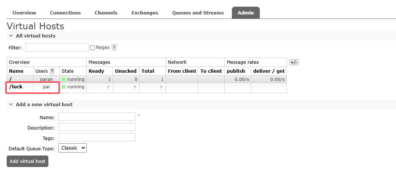Click the +/- column selector button
This screenshot has width=396, height=170.
click(294, 62)
